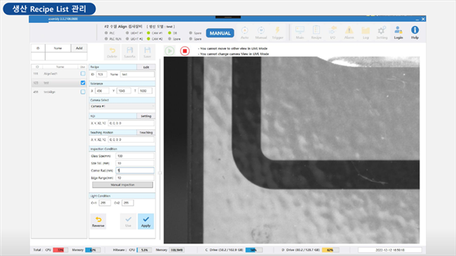
Task: Click the Manual Inspection button
Action: tap(122, 185)
